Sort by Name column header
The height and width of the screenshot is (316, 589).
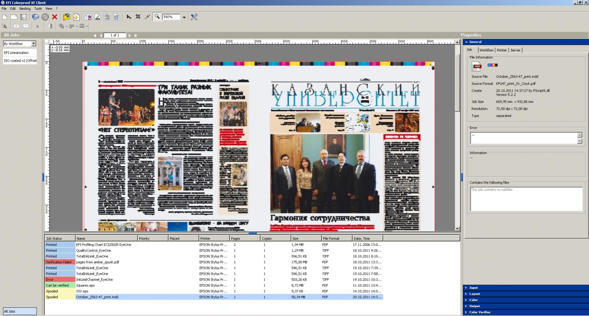coord(107,238)
